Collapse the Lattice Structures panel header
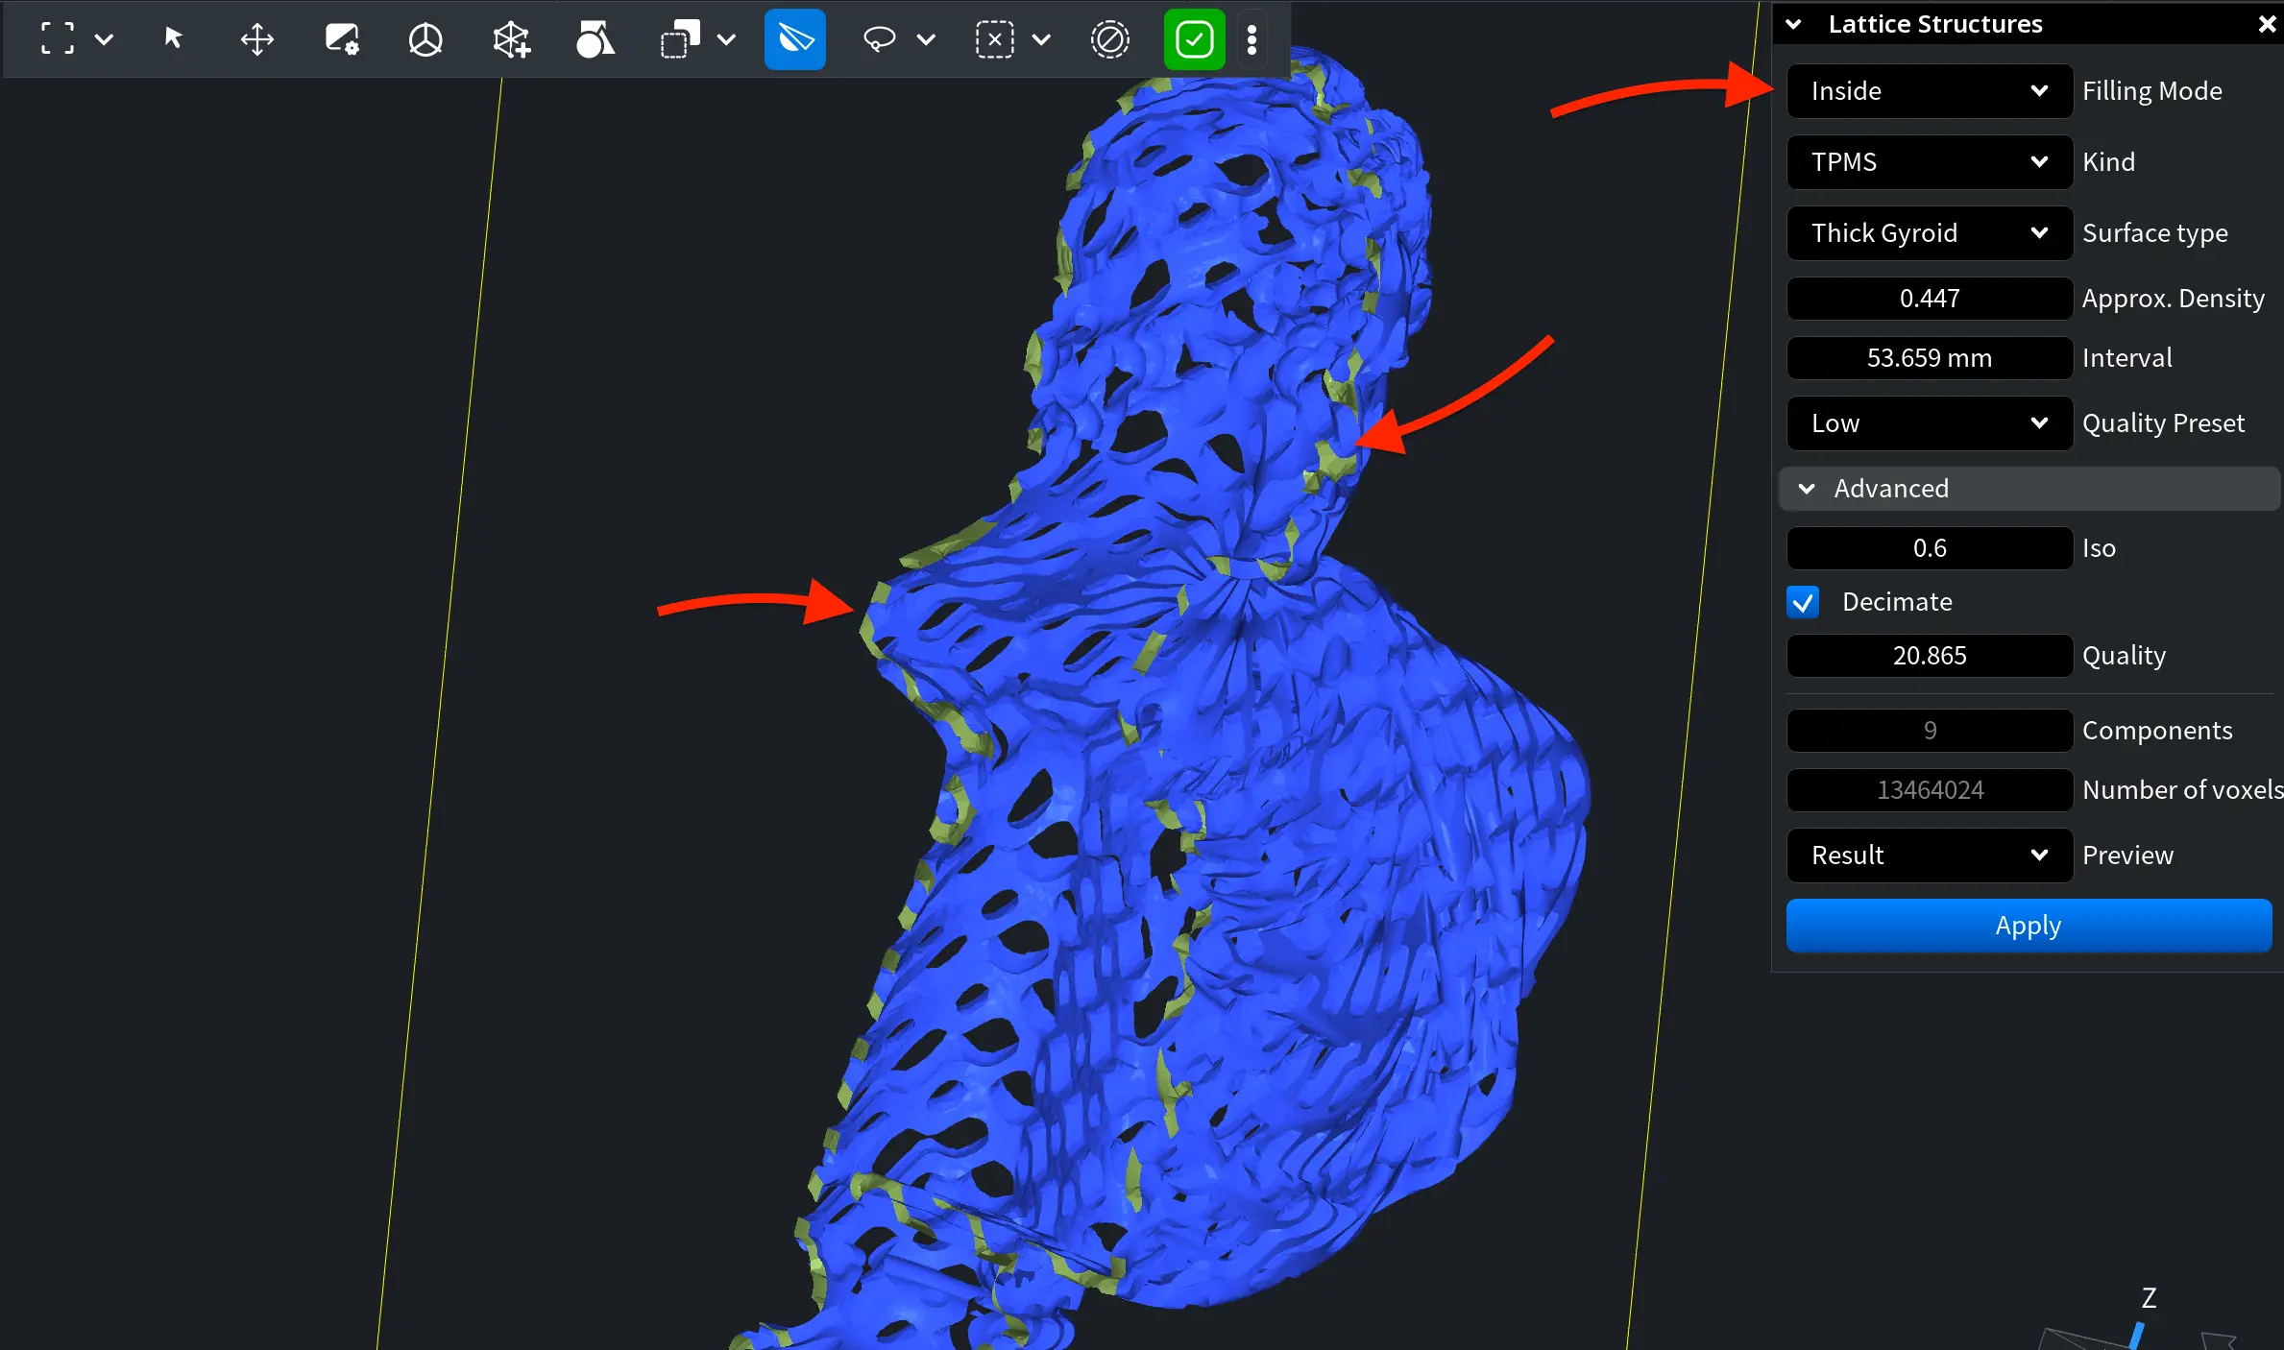Image resolution: width=2284 pixels, height=1350 pixels. [1793, 24]
